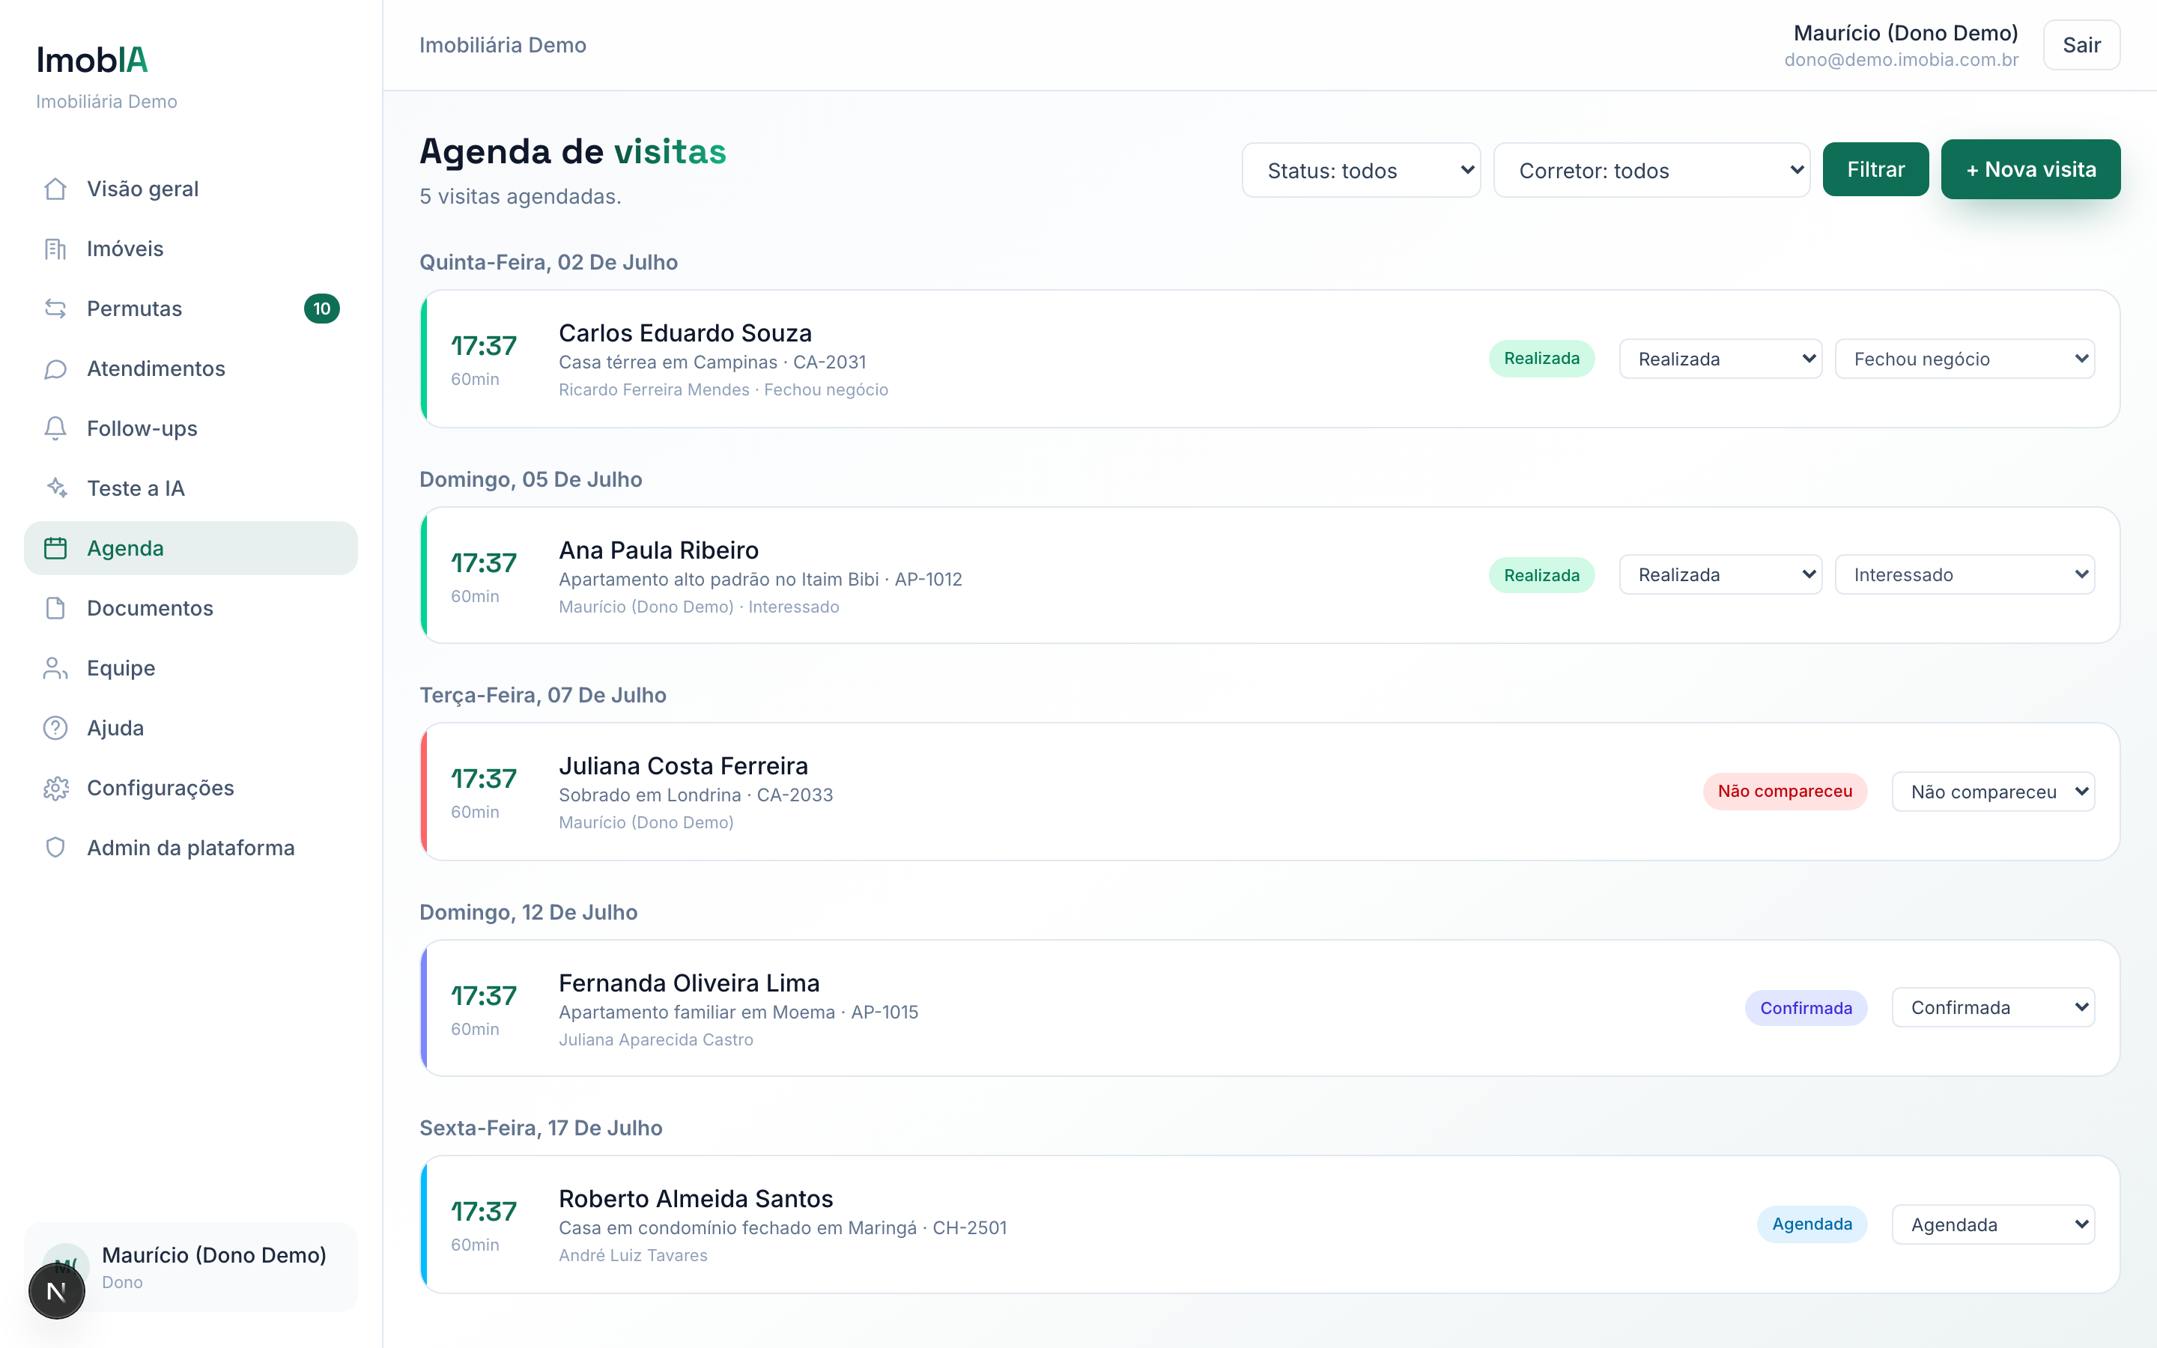Open Fernanda's Confirmada status dropdown
The height and width of the screenshot is (1348, 2157).
coord(1993,1007)
